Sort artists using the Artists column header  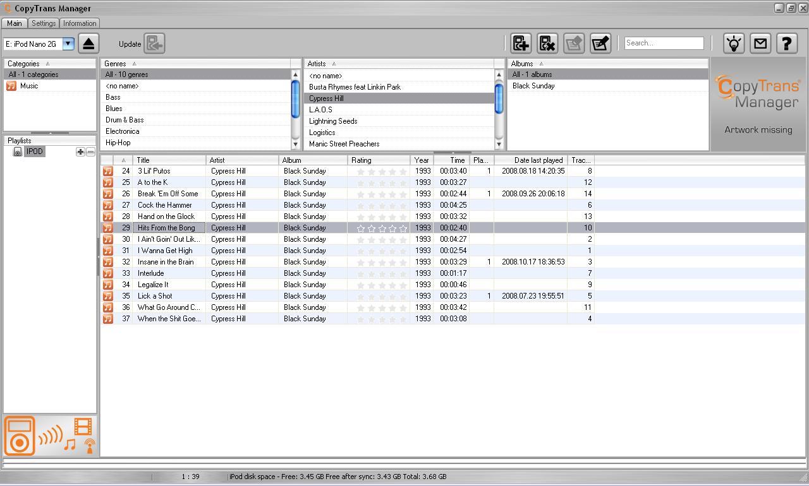317,63
